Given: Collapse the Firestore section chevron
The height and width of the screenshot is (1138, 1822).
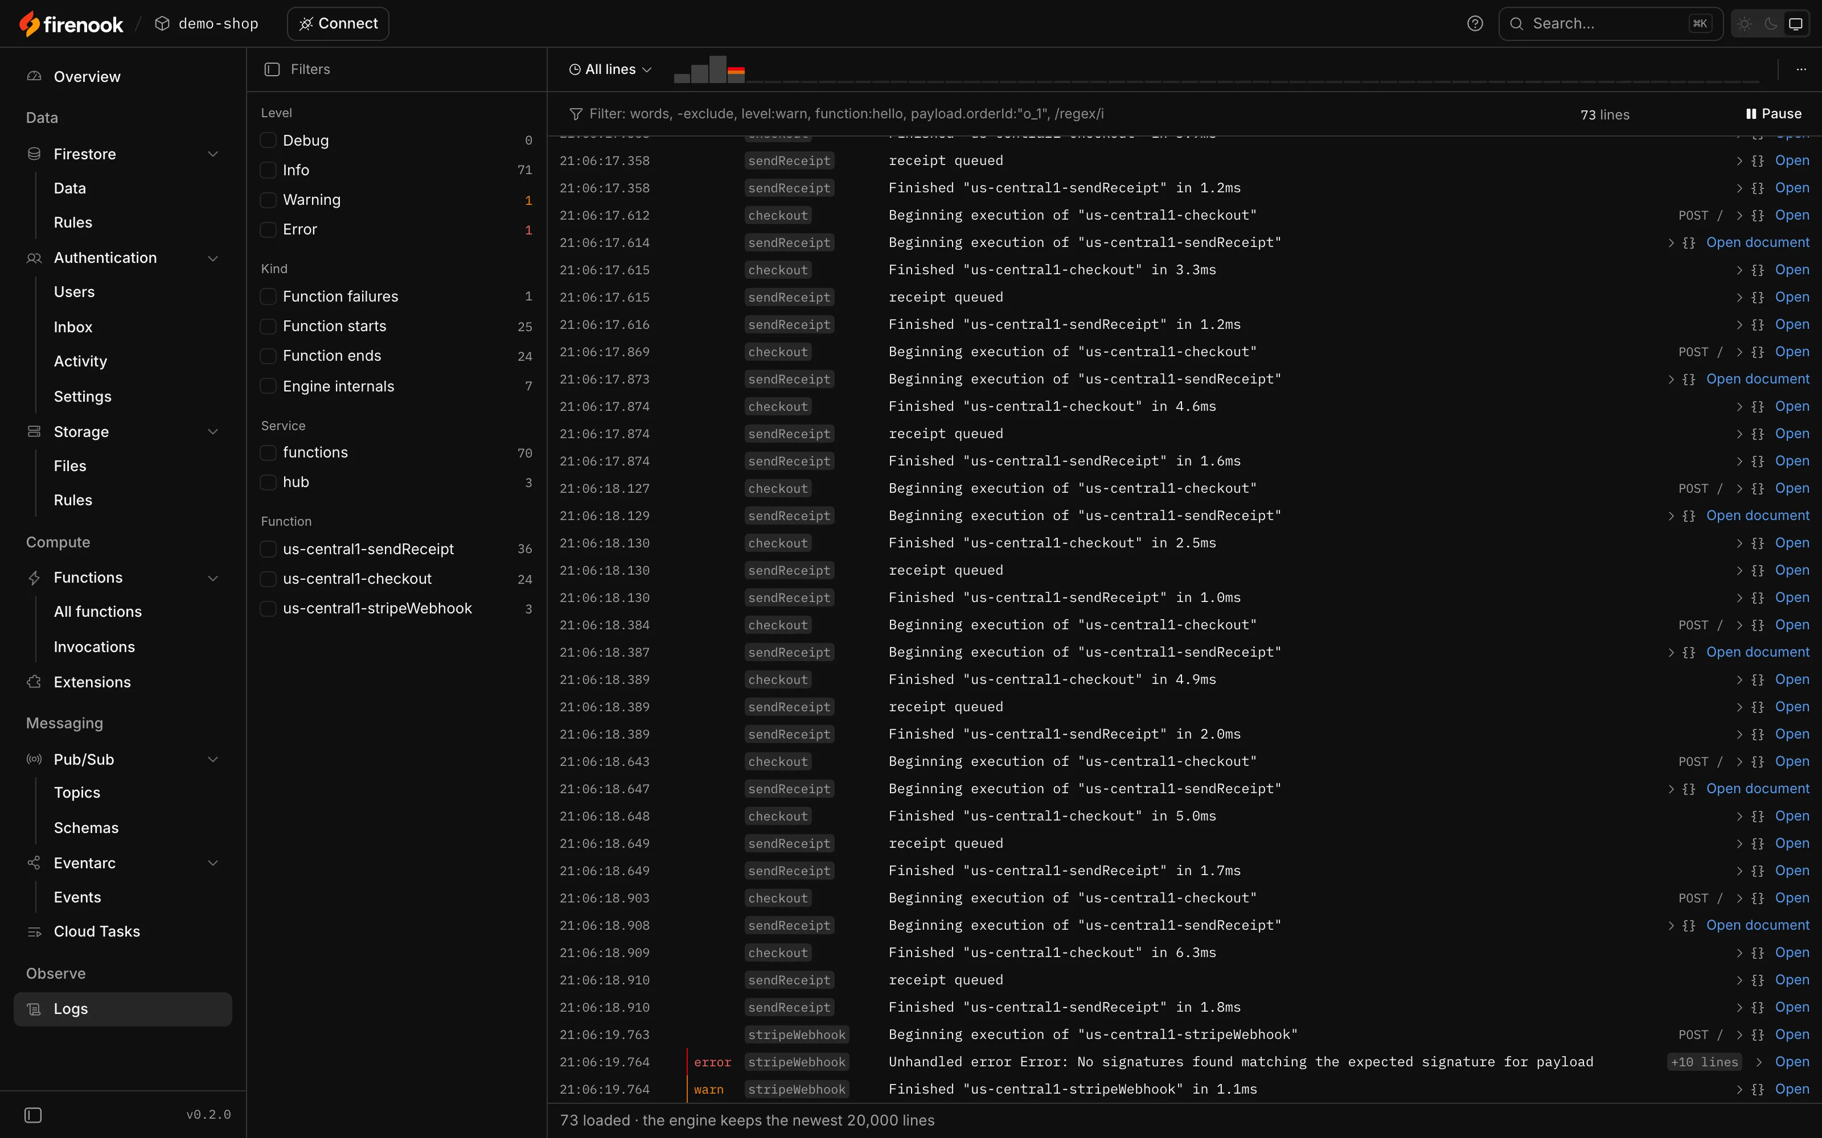Looking at the screenshot, I should [x=213, y=154].
